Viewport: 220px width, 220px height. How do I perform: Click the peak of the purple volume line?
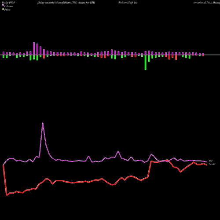pos(43,123)
